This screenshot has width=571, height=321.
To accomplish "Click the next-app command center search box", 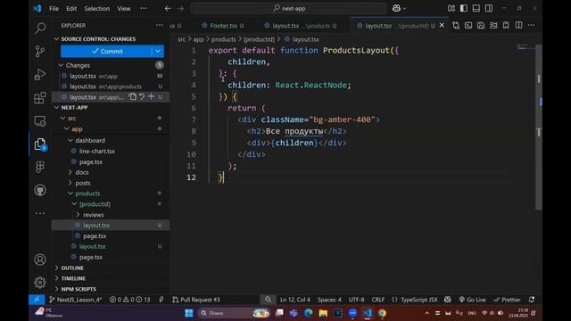I will 288,8.
